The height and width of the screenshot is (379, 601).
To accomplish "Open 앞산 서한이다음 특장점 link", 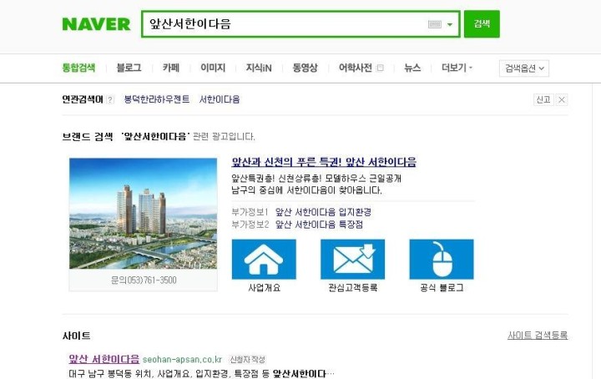I will tap(319, 225).
